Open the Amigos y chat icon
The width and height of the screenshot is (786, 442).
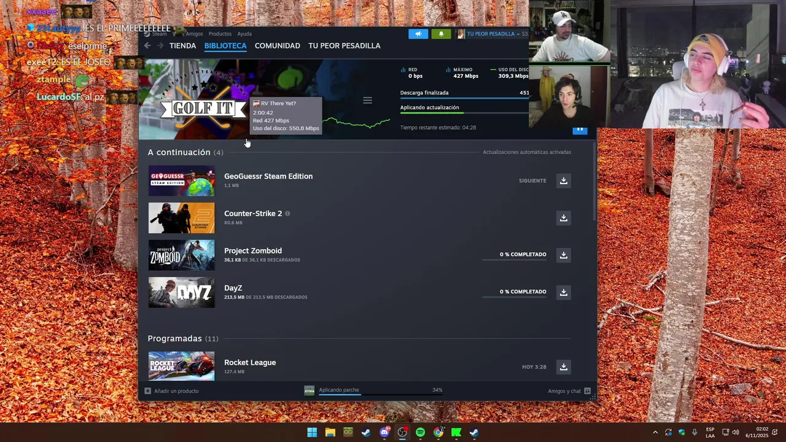click(x=588, y=390)
